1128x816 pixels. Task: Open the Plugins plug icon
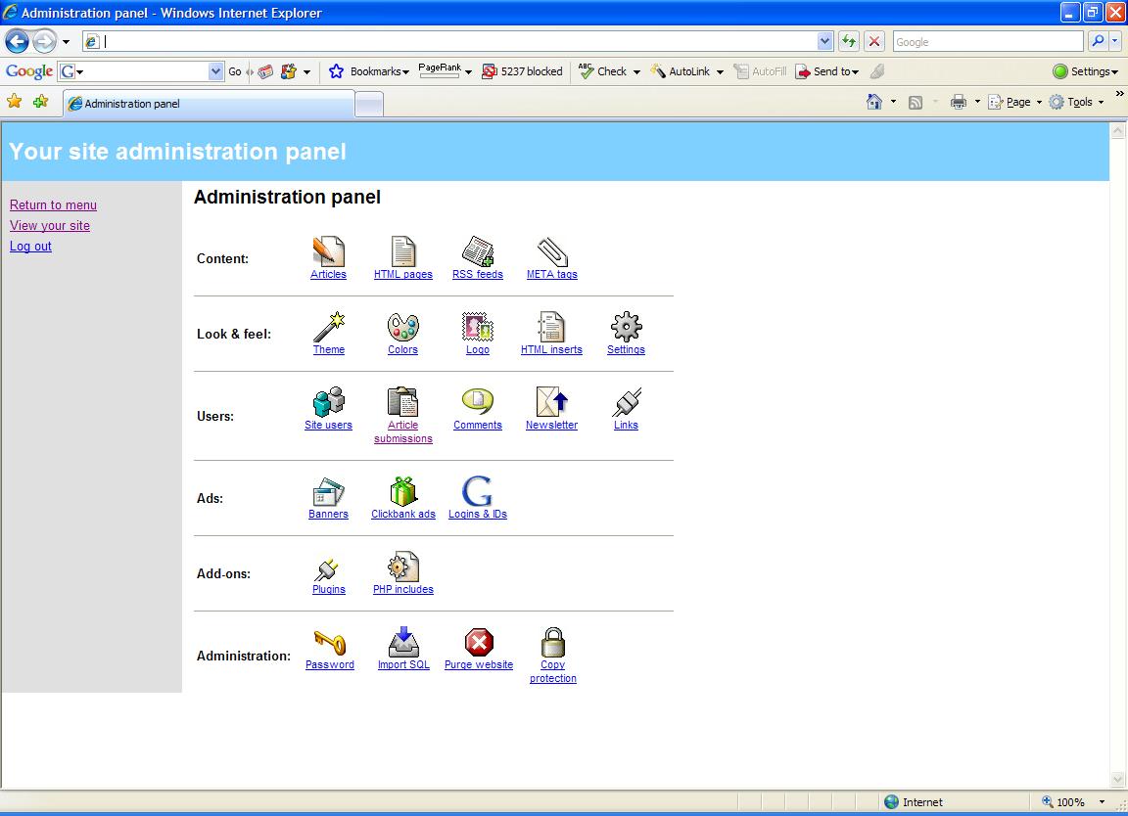327,569
